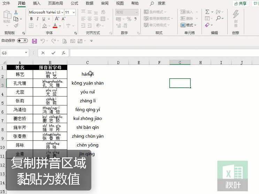Viewport: 259px width, 194px height.
Task: Click the 格式 cell format button
Action: point(189,25)
